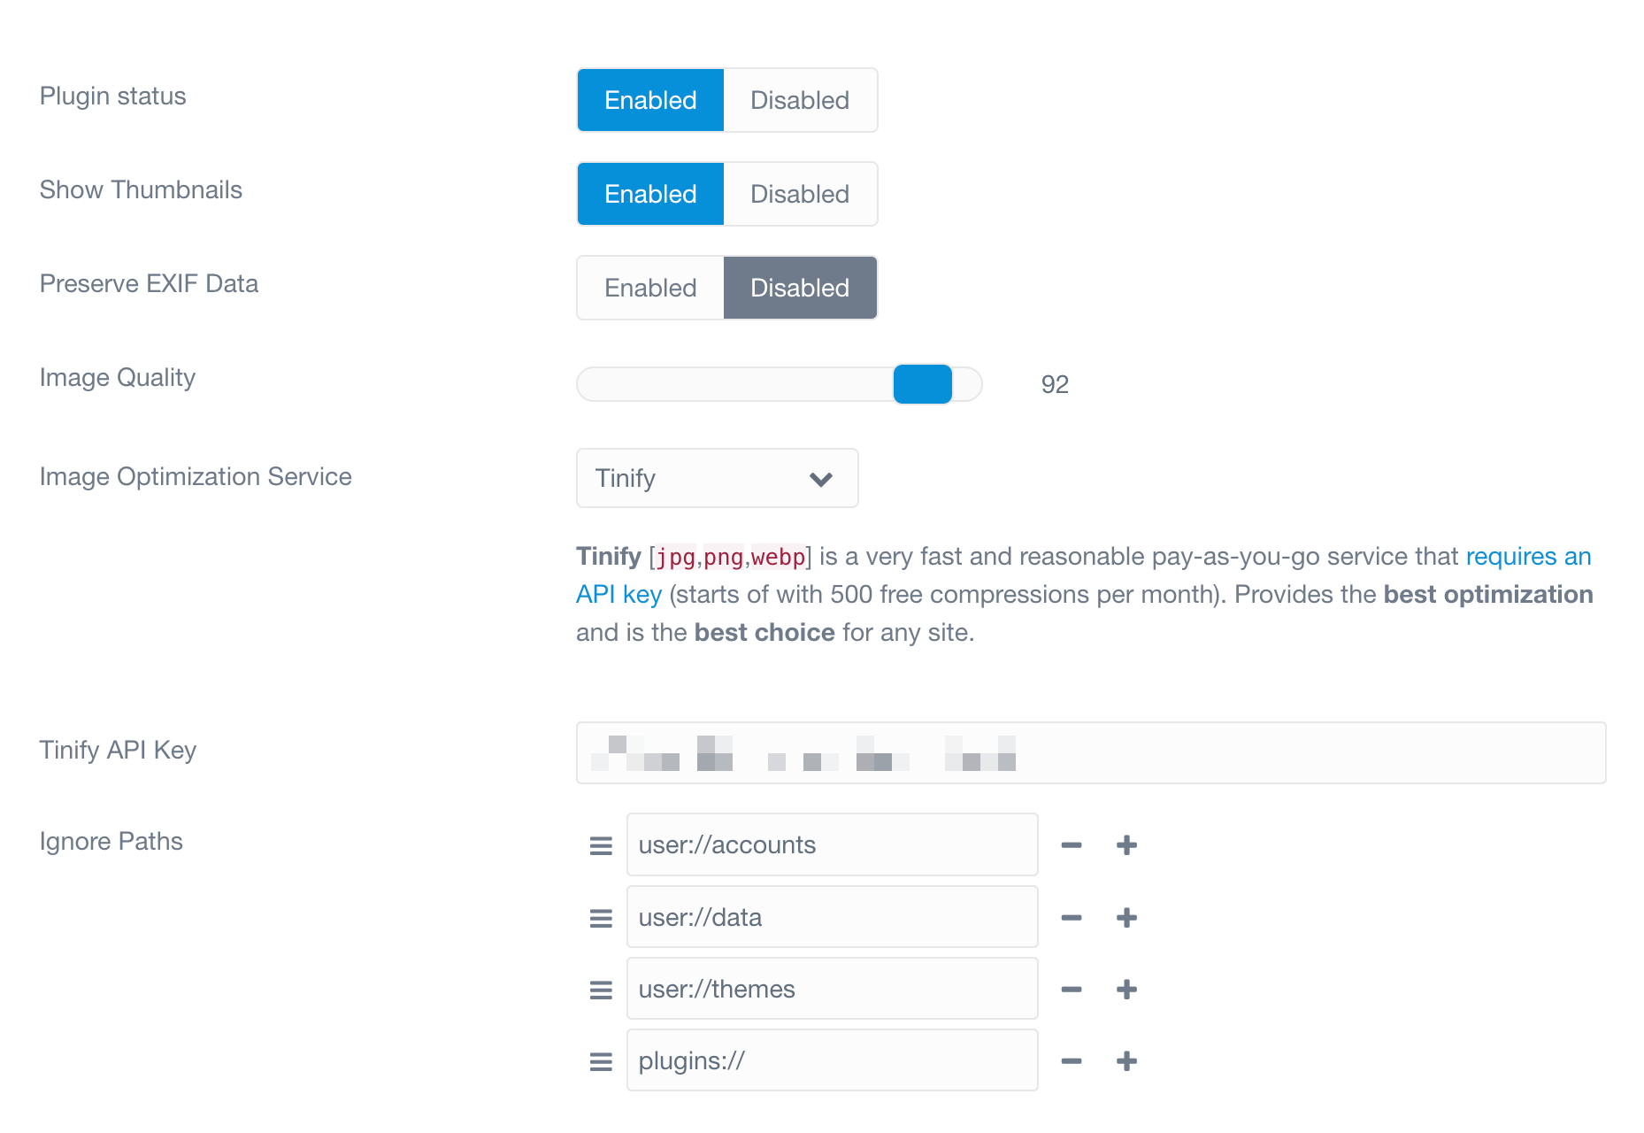Screen dimensions: 1644x1133
Task: Click the plugins:// ignore path input
Action: [832, 1060]
